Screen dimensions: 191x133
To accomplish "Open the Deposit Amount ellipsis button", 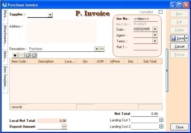I will click(64, 126).
